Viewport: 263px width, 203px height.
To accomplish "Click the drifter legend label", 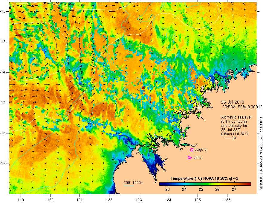I will [198, 158].
